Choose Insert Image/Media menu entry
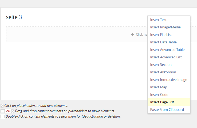Screen dimensions: 197x128 165,27
